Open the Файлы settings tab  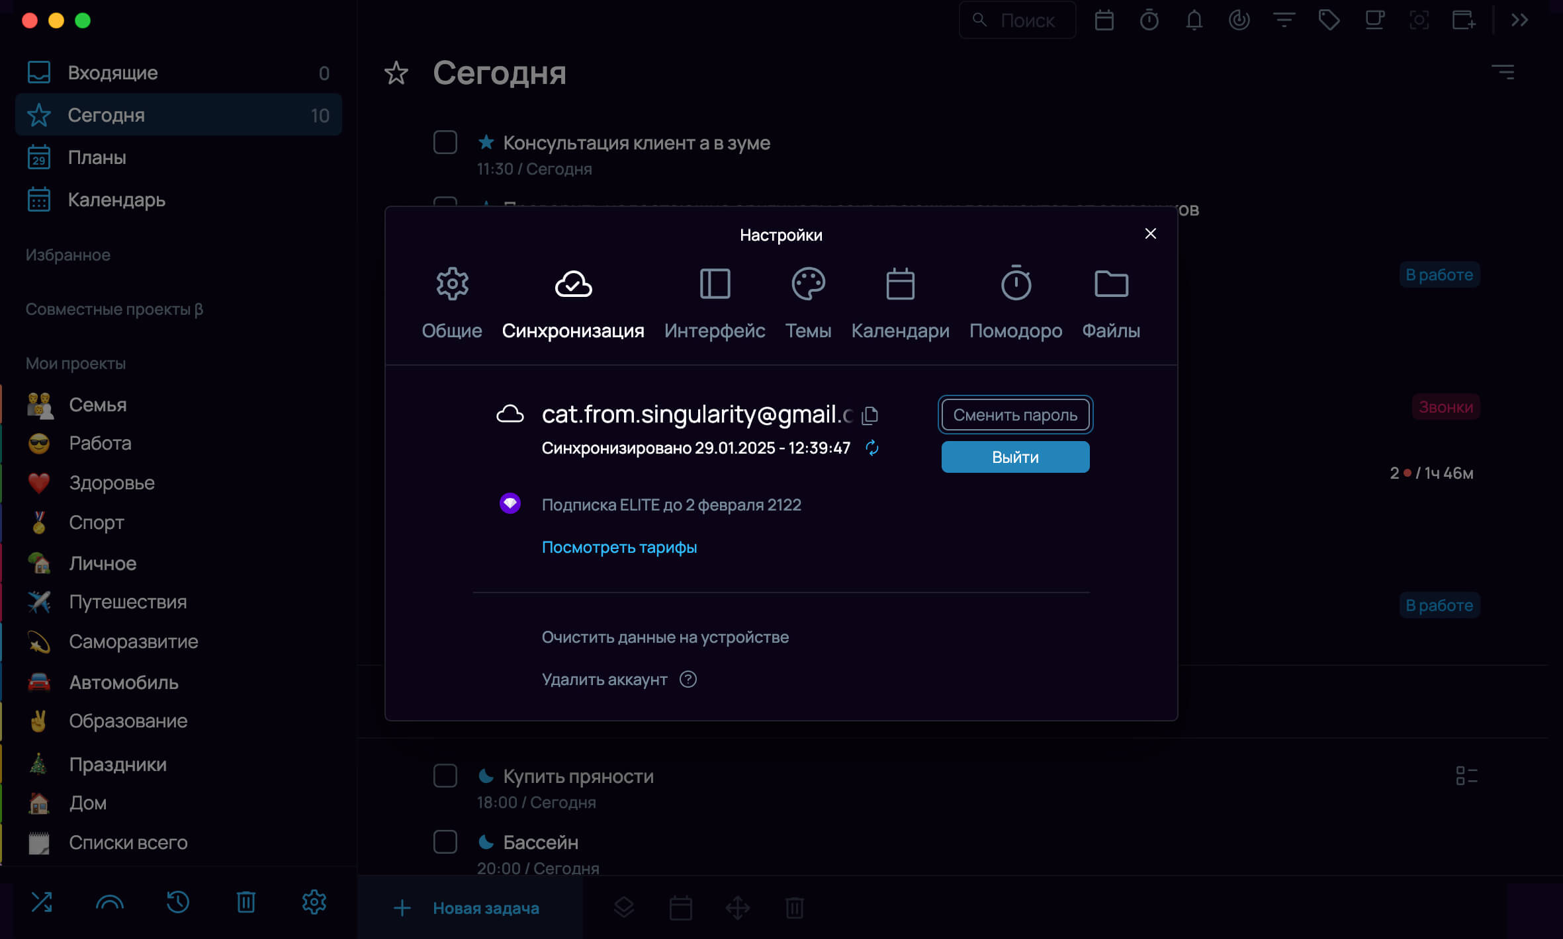tap(1111, 304)
